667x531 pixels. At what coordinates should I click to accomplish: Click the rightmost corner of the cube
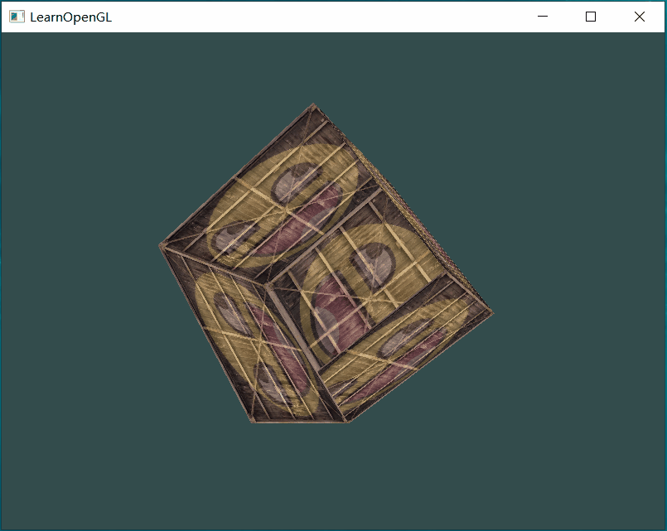pos(492,312)
